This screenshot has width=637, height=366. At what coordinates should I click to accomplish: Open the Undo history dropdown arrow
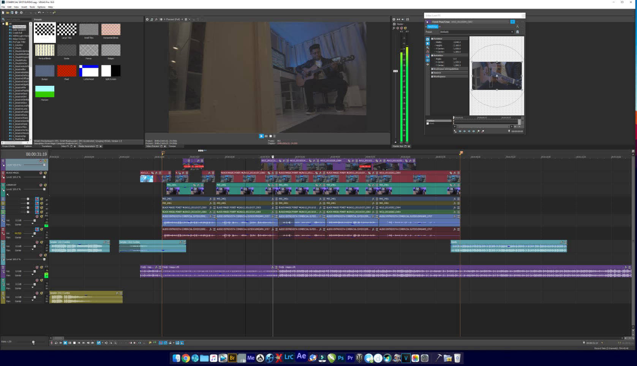pyautogui.click(x=43, y=13)
